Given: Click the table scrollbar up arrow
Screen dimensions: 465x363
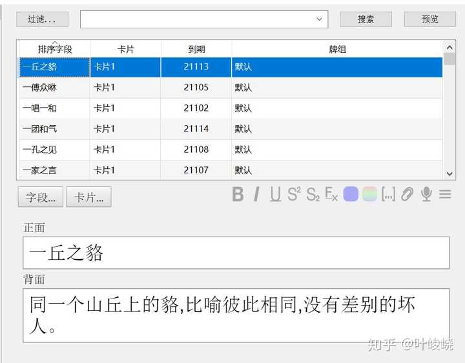Looking at the screenshot, I should point(449,47).
